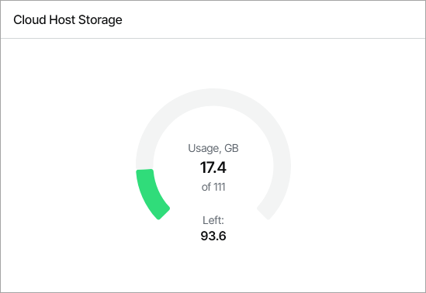Screen dimensions: 426x293
Task: Click the Cloud Host Storage panel title
Action: [68, 20]
